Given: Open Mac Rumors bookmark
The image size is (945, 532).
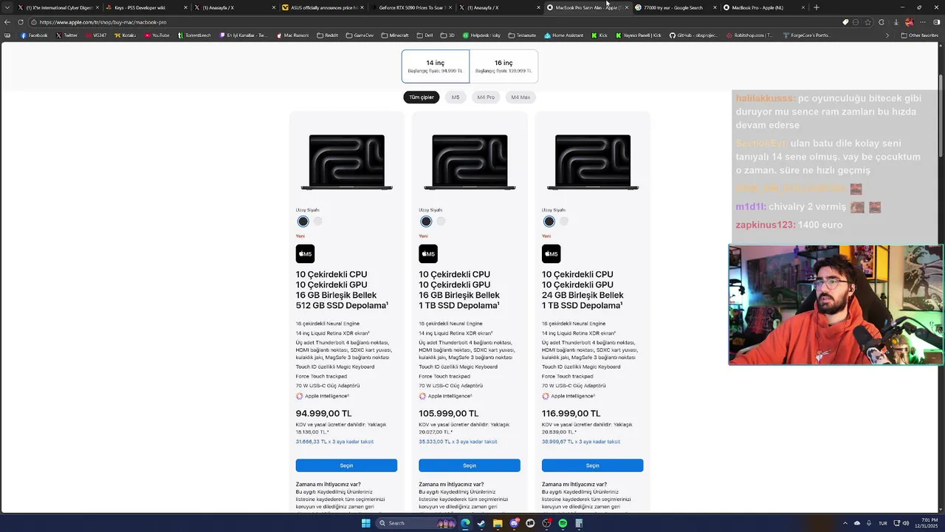Looking at the screenshot, I should (x=293, y=35).
